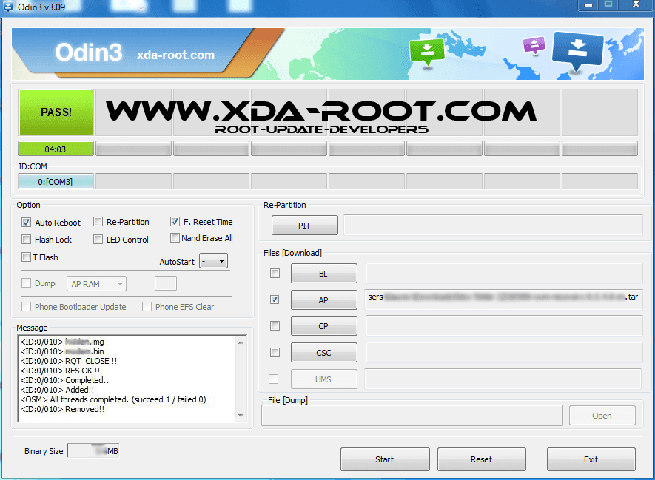Click the Binary Size field
The image size is (655, 480).
[93, 450]
